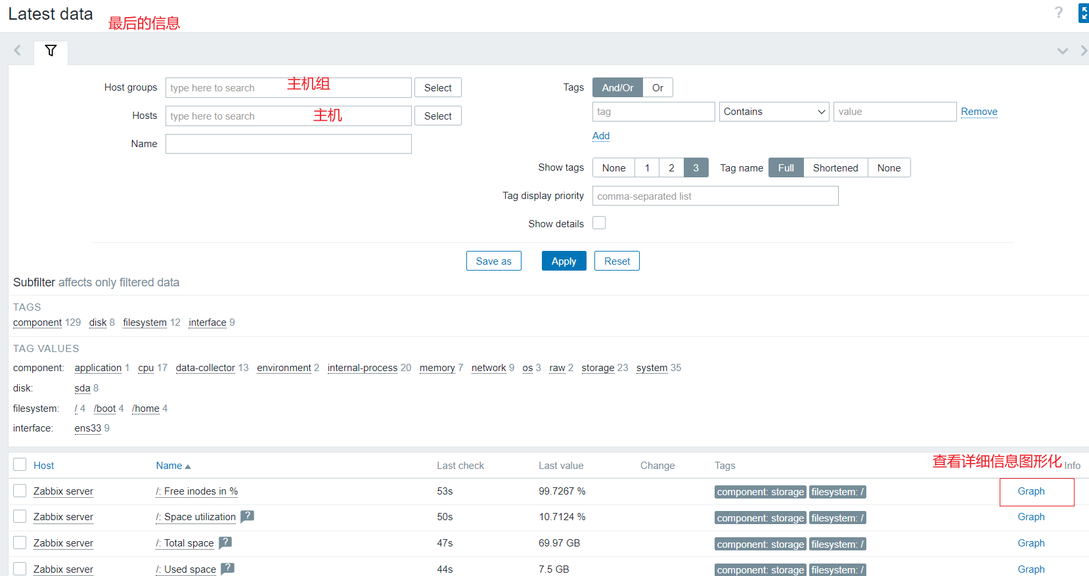Set Tag name to None
Screen dimensions: 1089x576
pyautogui.click(x=889, y=167)
